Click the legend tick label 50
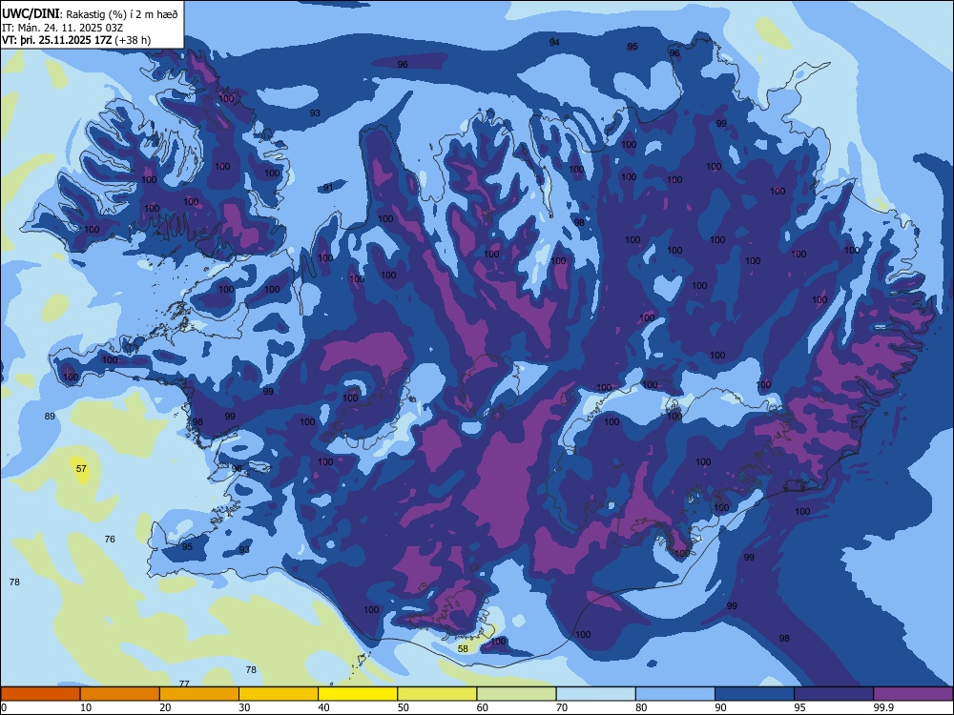Image resolution: width=954 pixels, height=715 pixels. point(404,707)
